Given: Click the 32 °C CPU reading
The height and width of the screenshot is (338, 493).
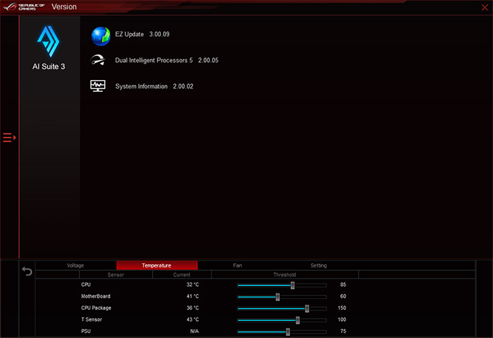Looking at the screenshot, I should click(x=192, y=285).
